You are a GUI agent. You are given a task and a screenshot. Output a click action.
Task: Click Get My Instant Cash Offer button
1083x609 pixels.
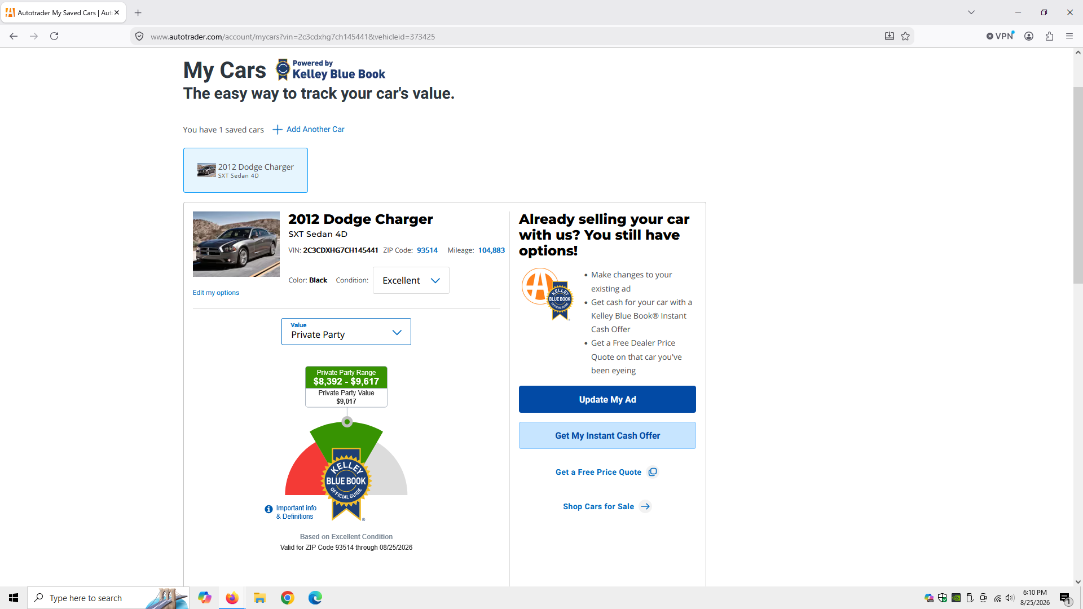(607, 435)
